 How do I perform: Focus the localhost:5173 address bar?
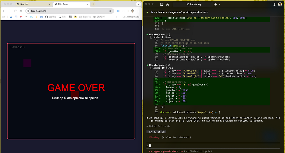click(69, 11)
